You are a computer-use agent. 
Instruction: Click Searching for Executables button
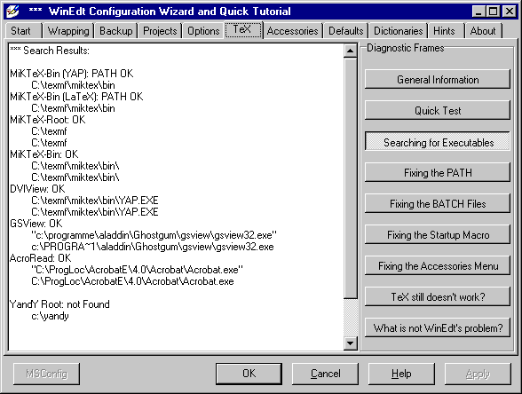click(x=438, y=142)
